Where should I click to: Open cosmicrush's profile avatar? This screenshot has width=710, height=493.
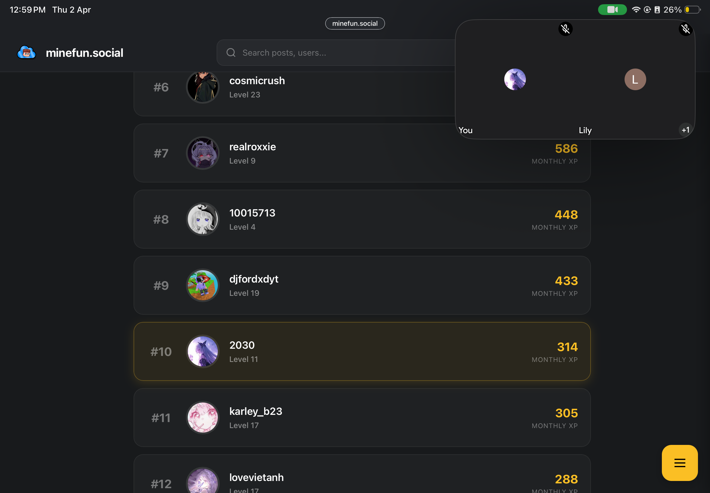pos(203,87)
